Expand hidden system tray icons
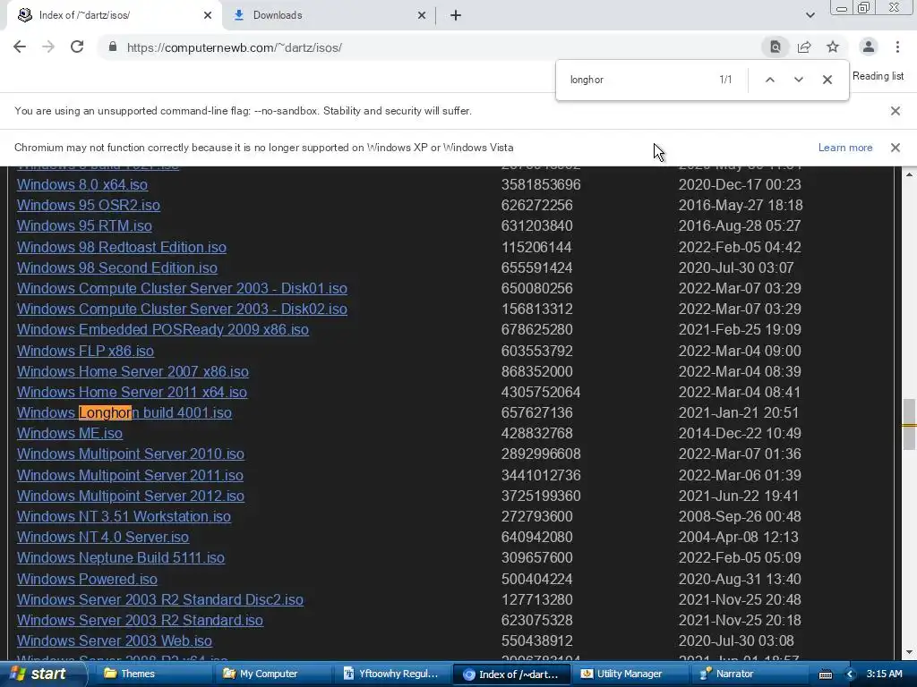 coord(850,674)
